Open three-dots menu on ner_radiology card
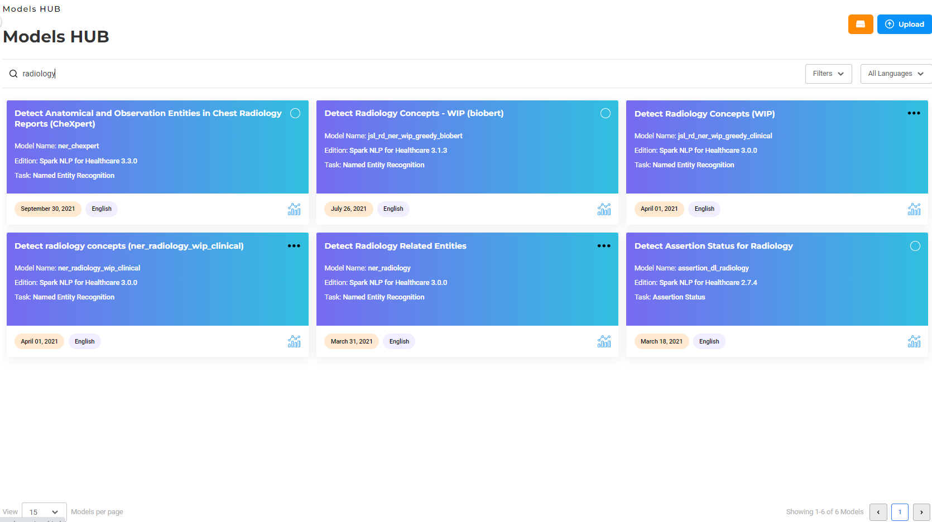932x522 pixels. click(x=604, y=246)
